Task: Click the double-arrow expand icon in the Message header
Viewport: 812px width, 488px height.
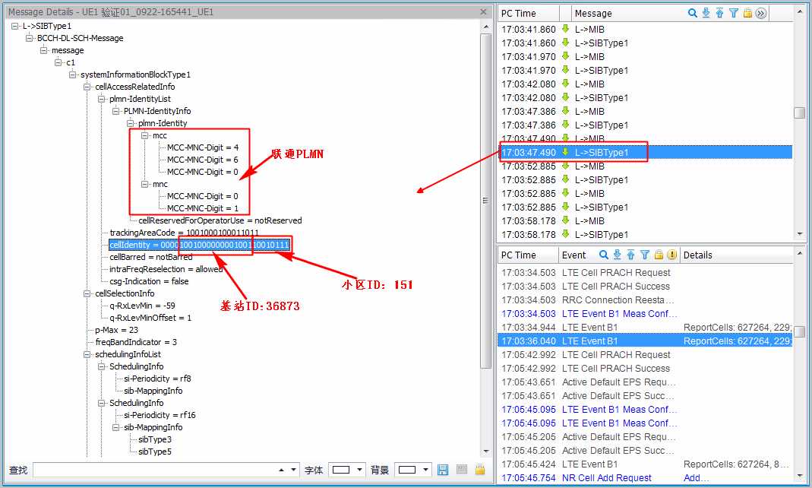Action: 760,13
